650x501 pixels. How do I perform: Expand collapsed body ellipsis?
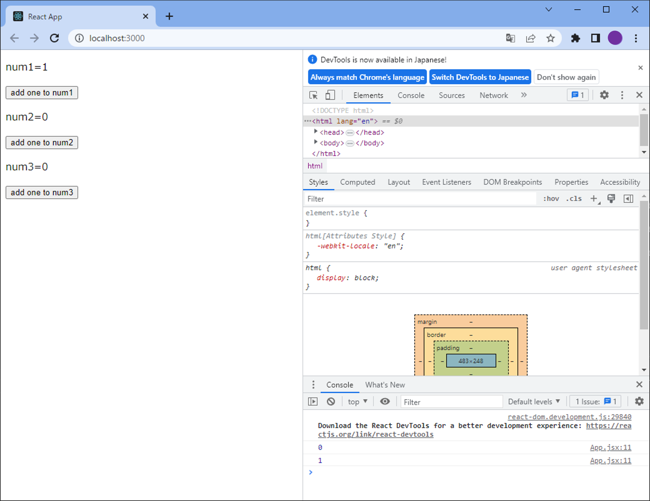click(350, 143)
